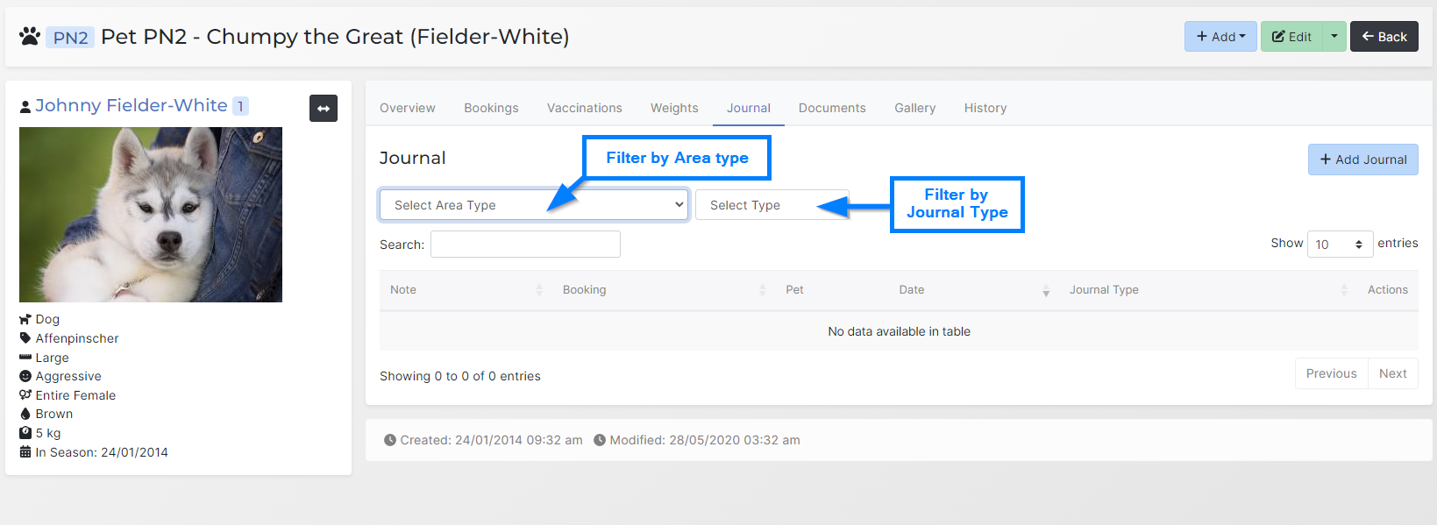Image resolution: width=1437 pixels, height=525 pixels.
Task: Switch to the Vaccinations tab
Action: [584, 108]
